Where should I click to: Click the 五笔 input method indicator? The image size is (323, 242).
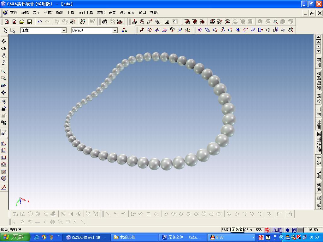click(x=277, y=230)
